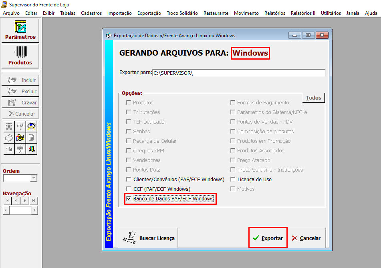
Task: Open the Troco Solidário menu
Action: pos(182,13)
